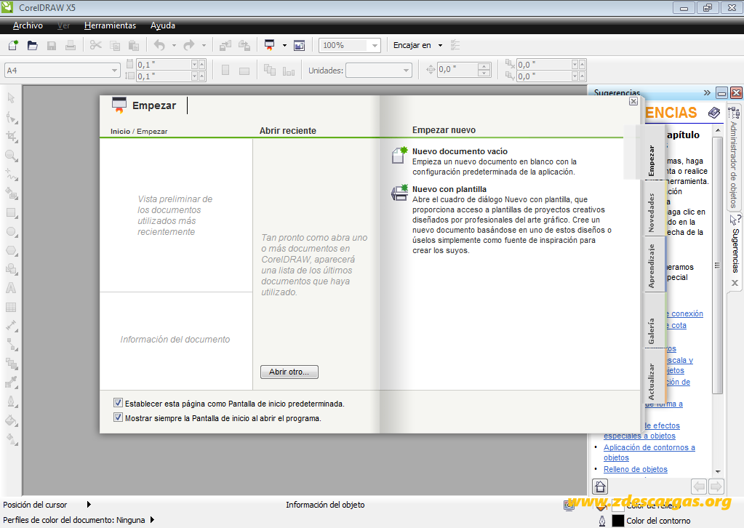Expand the Undo history dropdown arrow

pos(174,46)
